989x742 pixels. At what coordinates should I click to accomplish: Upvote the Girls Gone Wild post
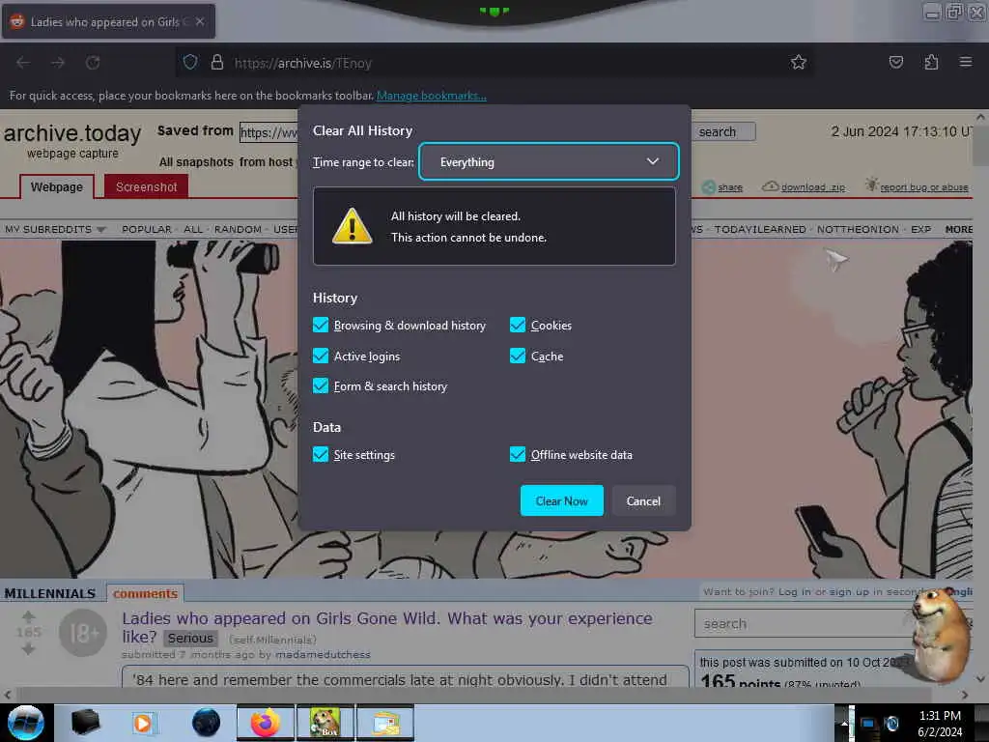tap(28, 617)
